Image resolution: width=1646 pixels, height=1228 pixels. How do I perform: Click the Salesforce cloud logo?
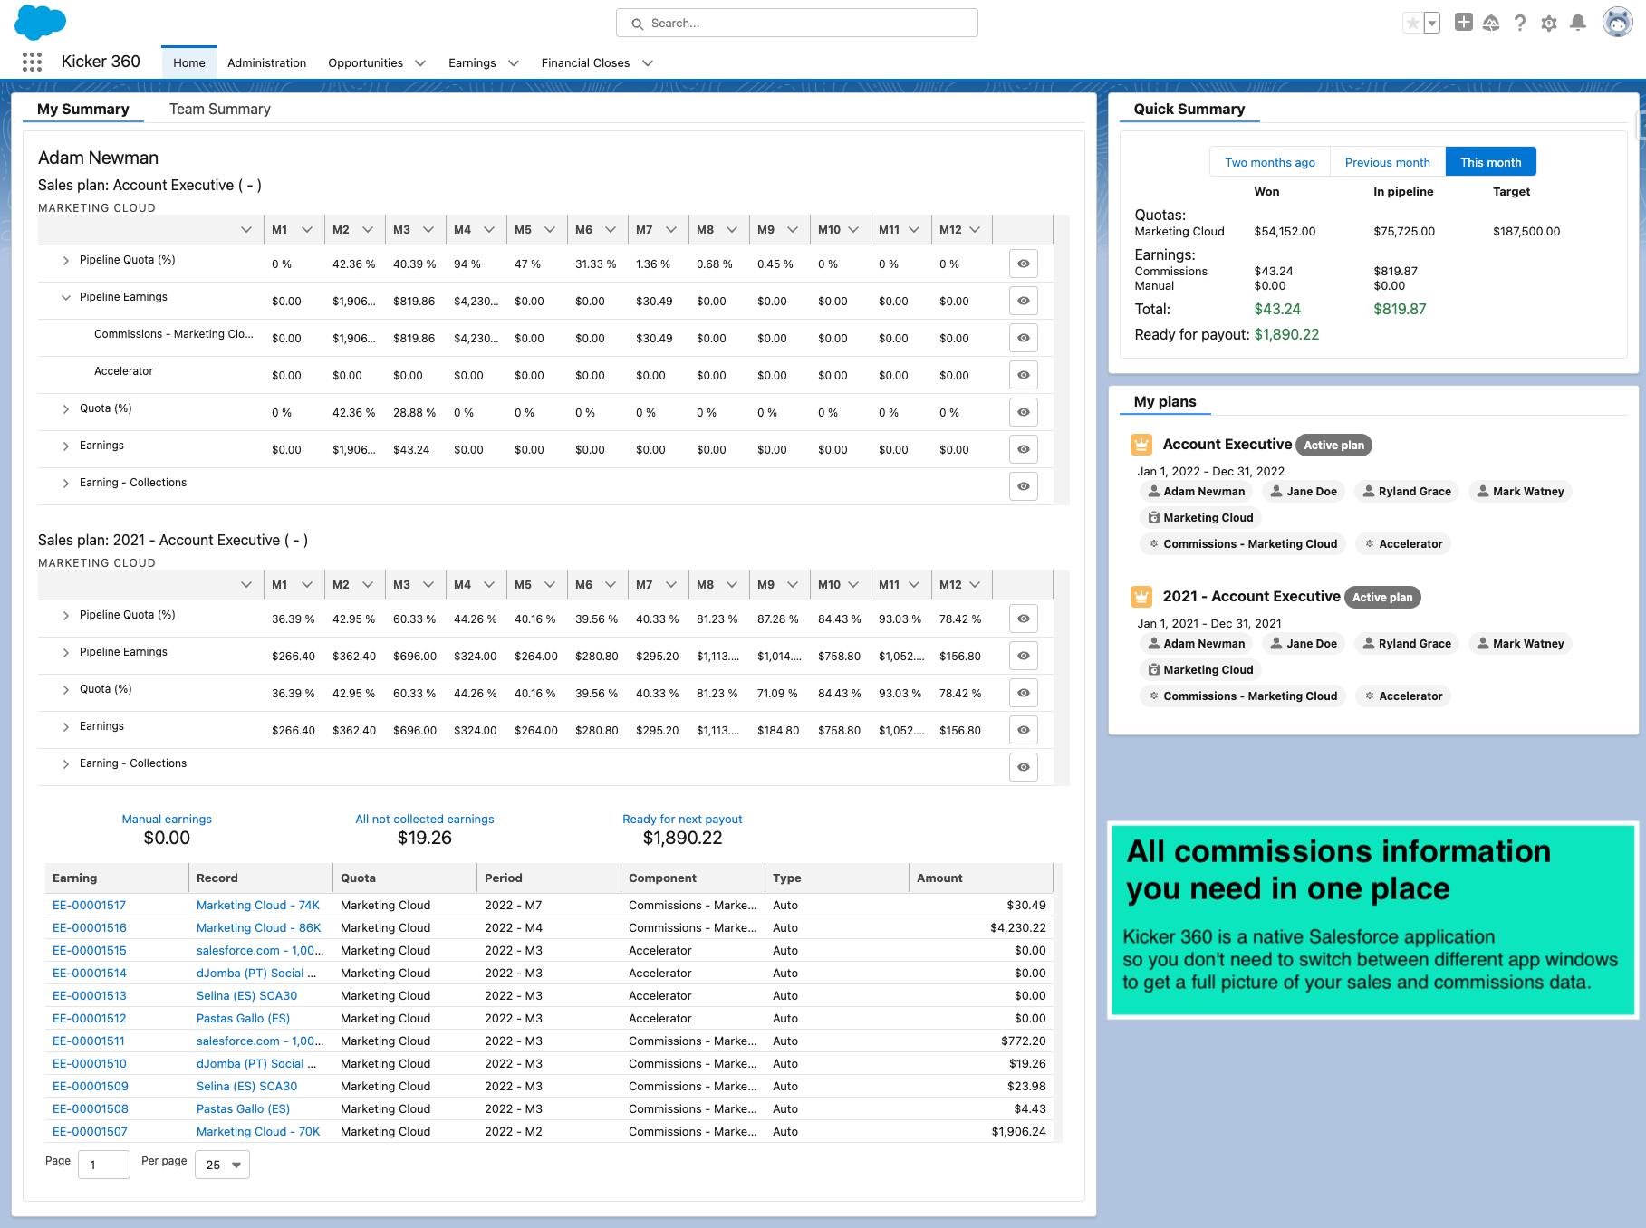pos(41,22)
